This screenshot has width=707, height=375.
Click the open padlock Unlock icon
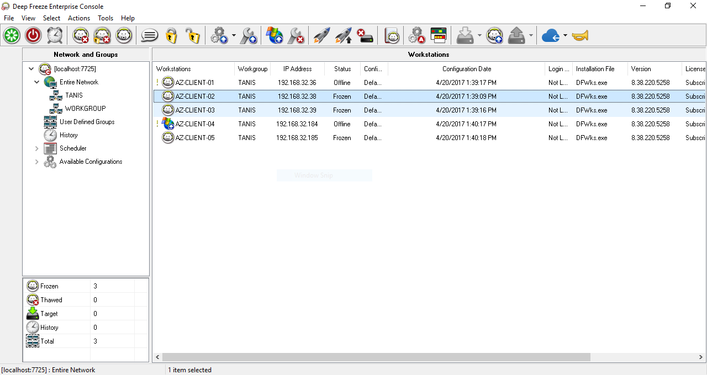(x=192, y=36)
